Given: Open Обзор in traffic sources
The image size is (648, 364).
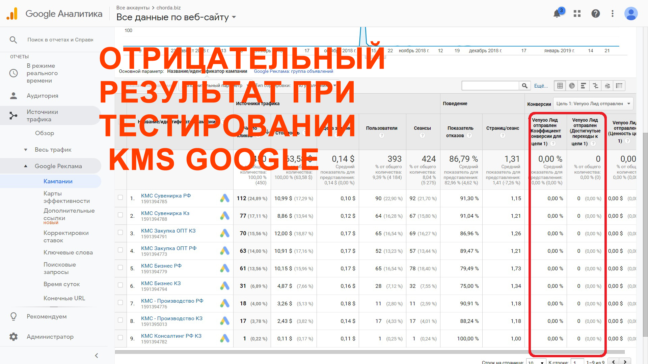Looking at the screenshot, I should coord(45,133).
